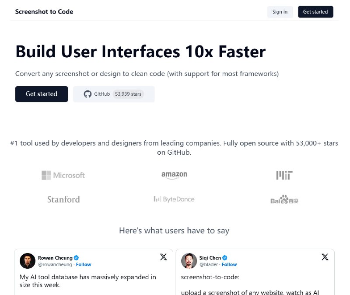
Task: Follow Siqi Chen via Follow link
Action: (229, 264)
